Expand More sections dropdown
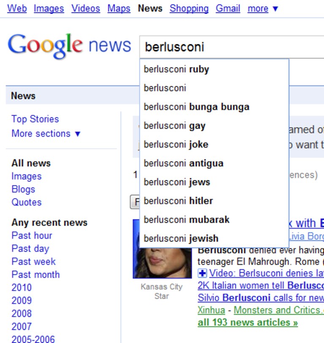 point(46,133)
